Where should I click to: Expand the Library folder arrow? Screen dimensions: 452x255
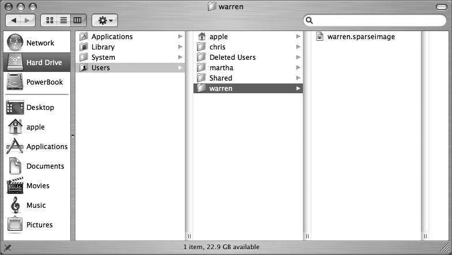(180, 47)
